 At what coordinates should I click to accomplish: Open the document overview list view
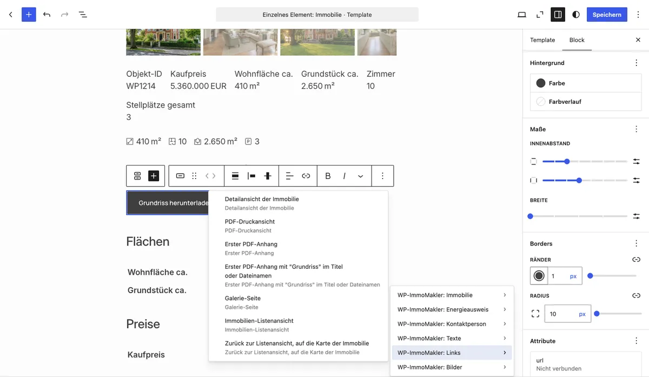[83, 15]
